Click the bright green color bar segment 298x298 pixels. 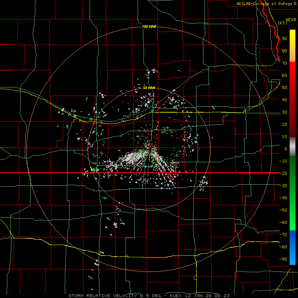click(x=292, y=193)
